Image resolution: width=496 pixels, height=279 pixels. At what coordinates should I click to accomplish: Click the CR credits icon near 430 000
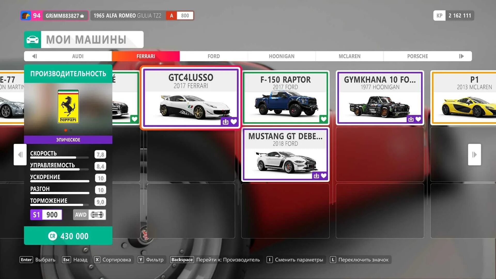52,236
